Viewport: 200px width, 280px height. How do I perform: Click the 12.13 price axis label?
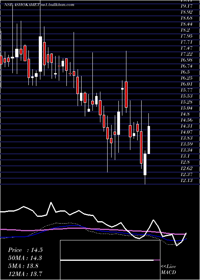186,180
